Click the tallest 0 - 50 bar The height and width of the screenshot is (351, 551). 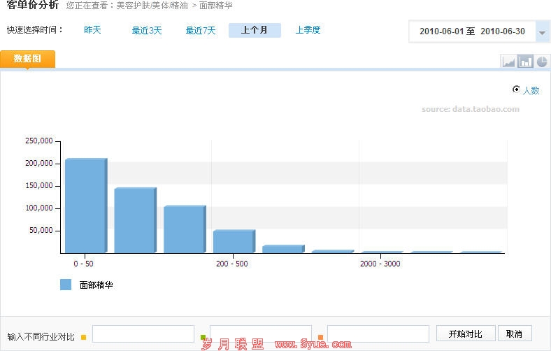85,206
